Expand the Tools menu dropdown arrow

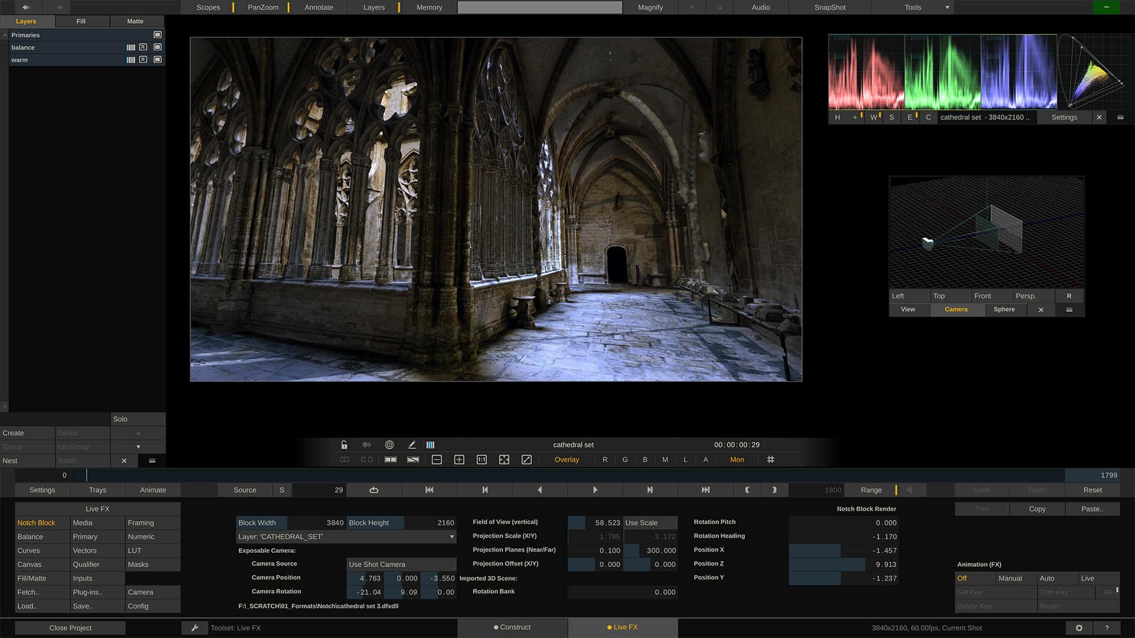[946, 7]
